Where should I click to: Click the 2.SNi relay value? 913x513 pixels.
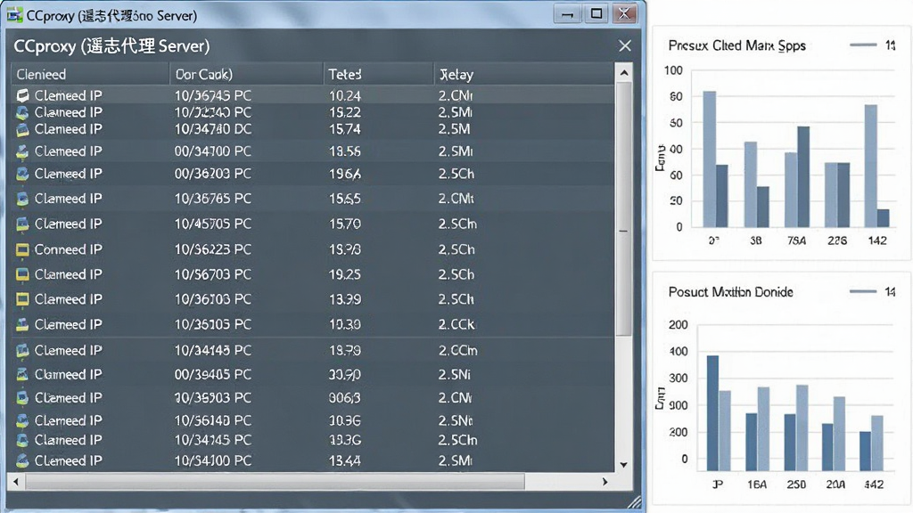[454, 375]
